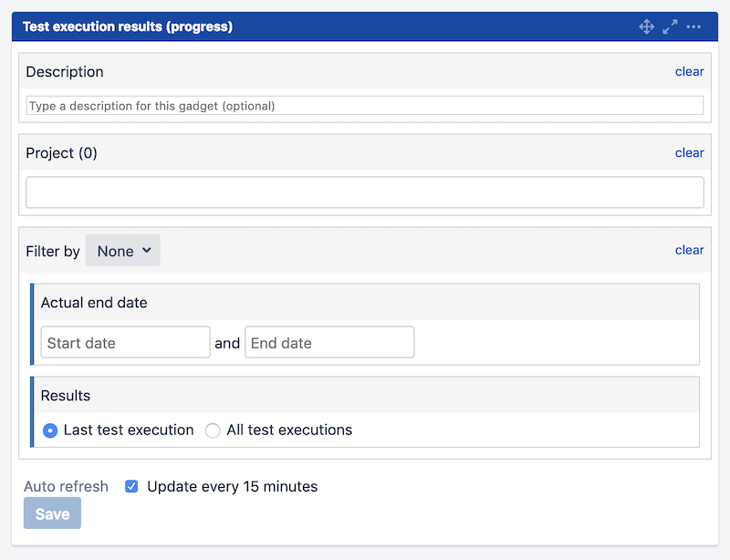Maximize the gadget with the expand icon

(x=670, y=27)
